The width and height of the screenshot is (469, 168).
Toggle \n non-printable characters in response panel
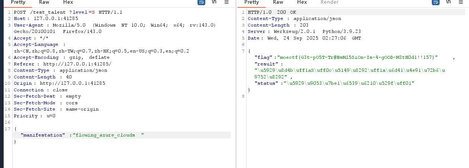(448, 2)
